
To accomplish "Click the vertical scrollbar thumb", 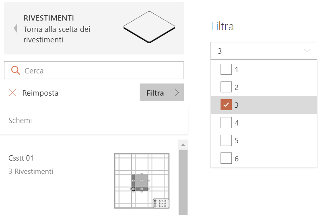I will pos(183,182).
